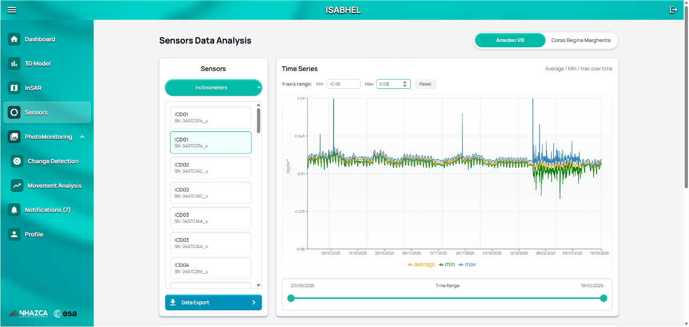689x327 pixels.
Task: Click the Movement Analysis trend icon
Action: [17, 186]
